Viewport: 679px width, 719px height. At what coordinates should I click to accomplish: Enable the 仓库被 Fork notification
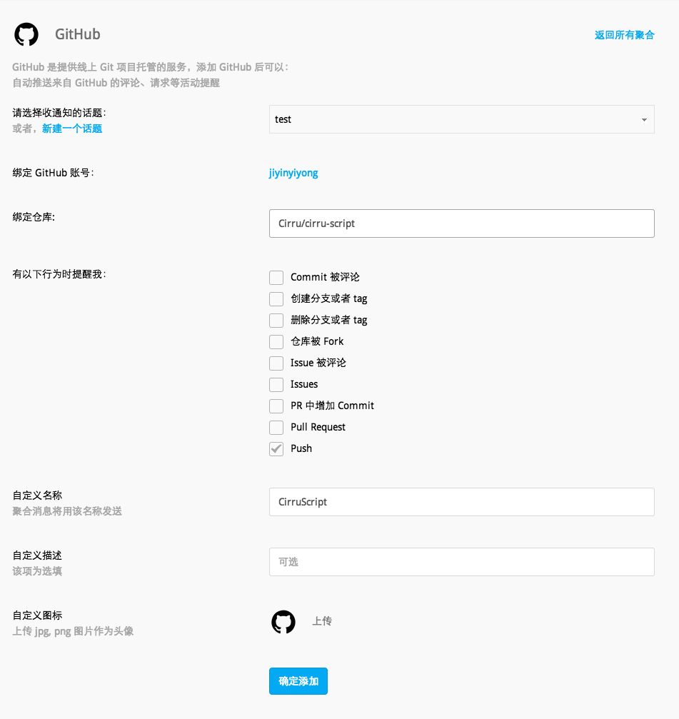point(276,341)
